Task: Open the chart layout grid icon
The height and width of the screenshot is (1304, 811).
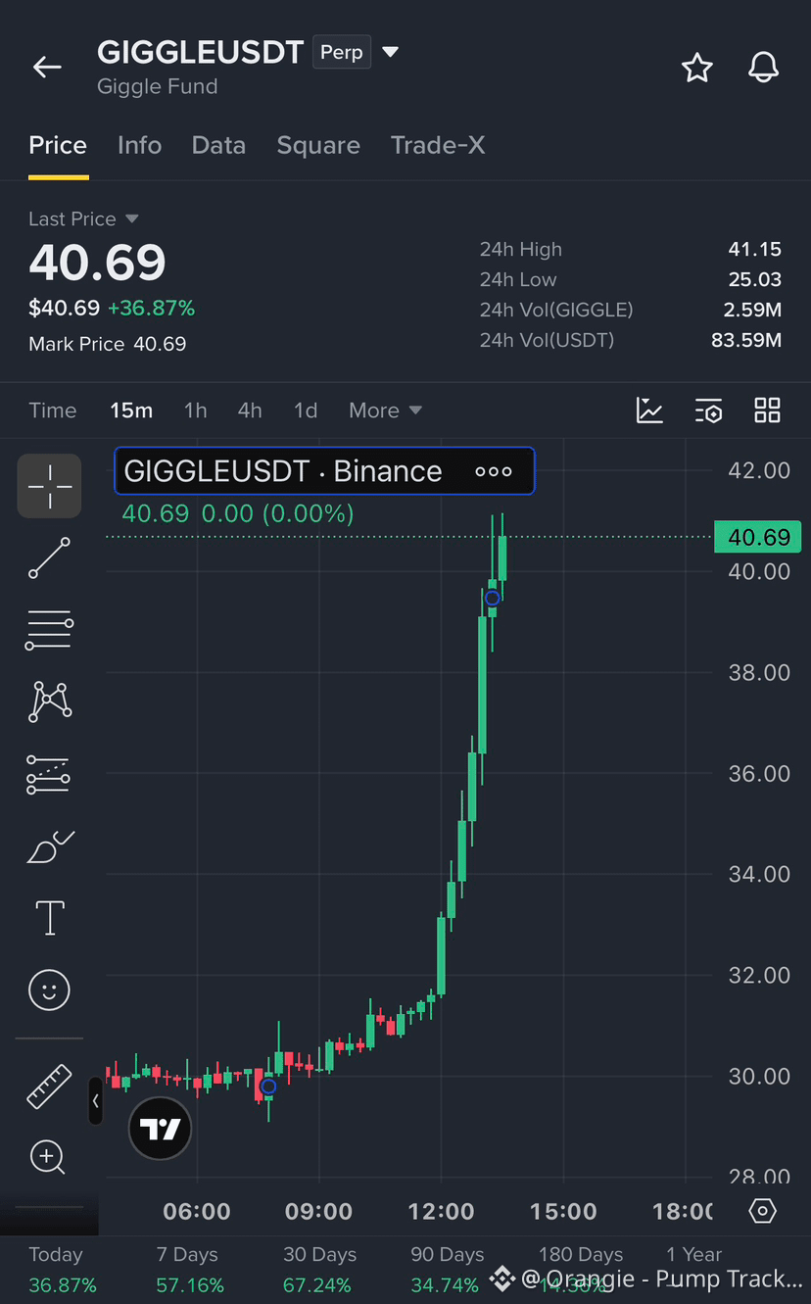Action: [x=767, y=411]
